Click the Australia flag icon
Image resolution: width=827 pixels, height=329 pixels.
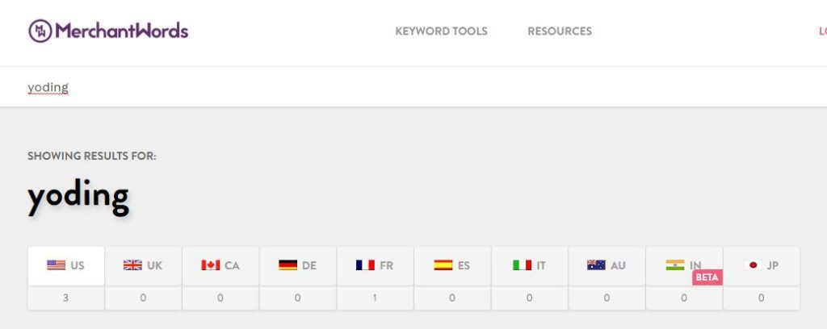click(x=597, y=265)
